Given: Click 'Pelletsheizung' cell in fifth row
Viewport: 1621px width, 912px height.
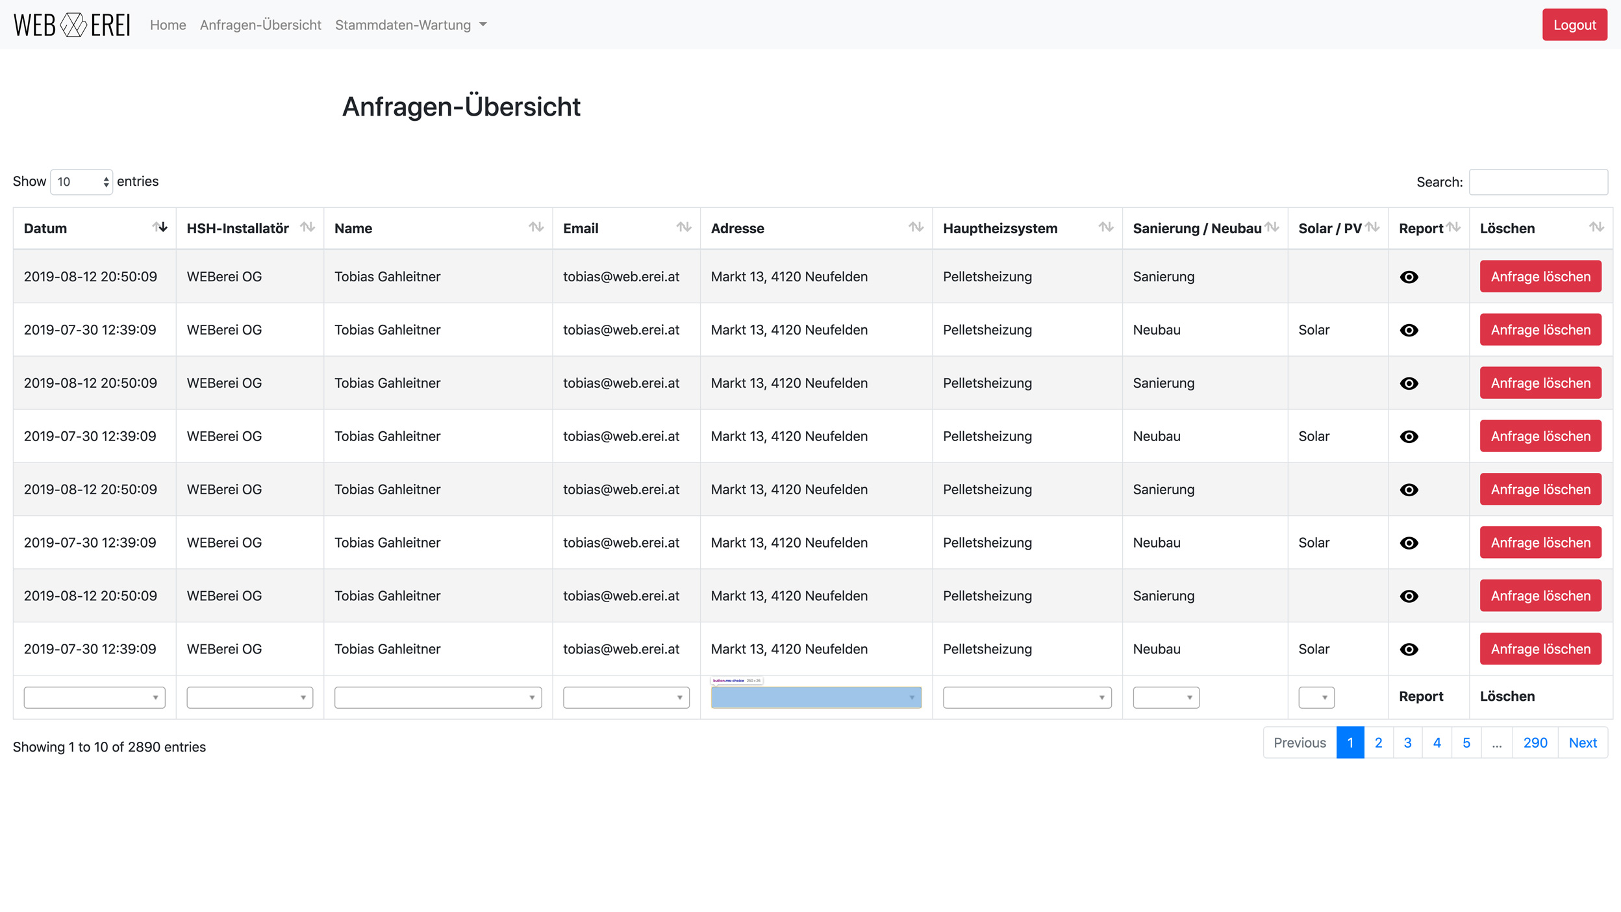Looking at the screenshot, I should [987, 490].
